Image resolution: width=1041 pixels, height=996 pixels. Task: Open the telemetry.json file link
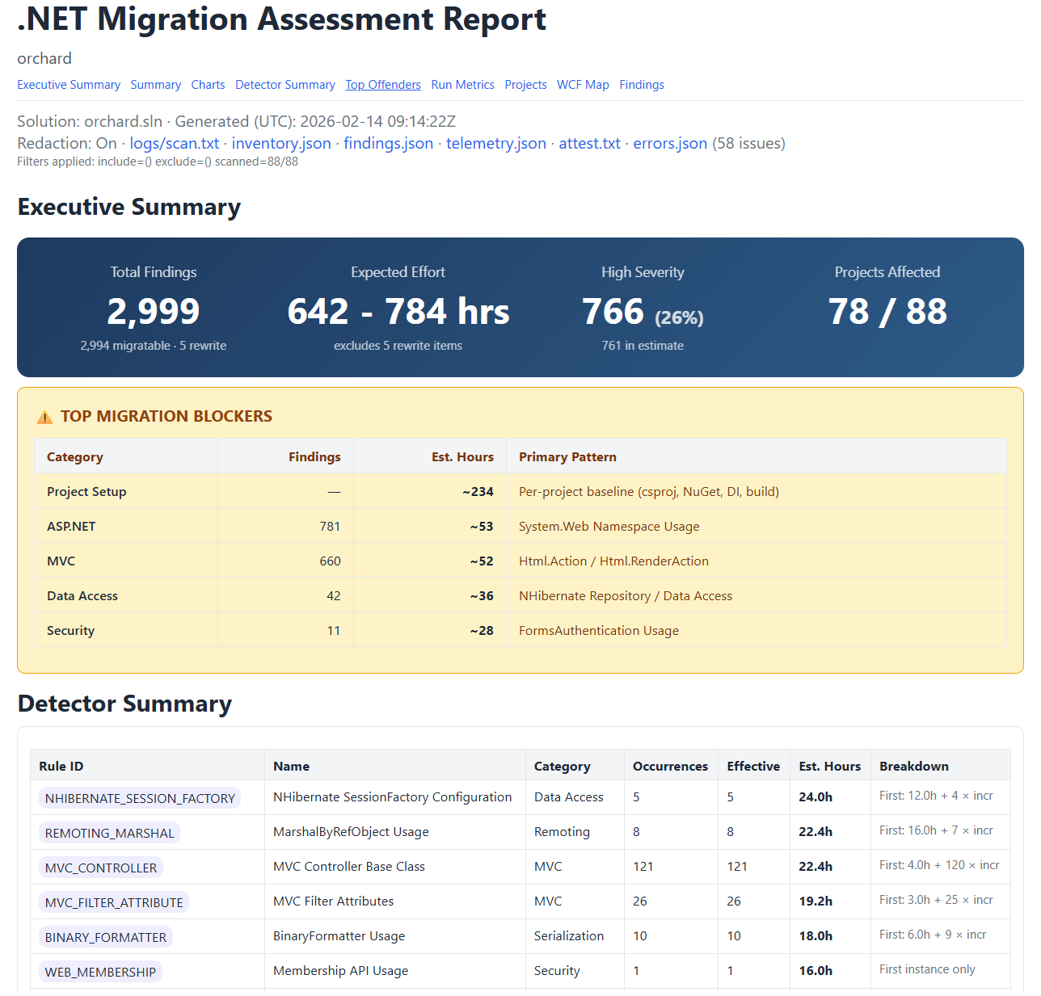495,143
